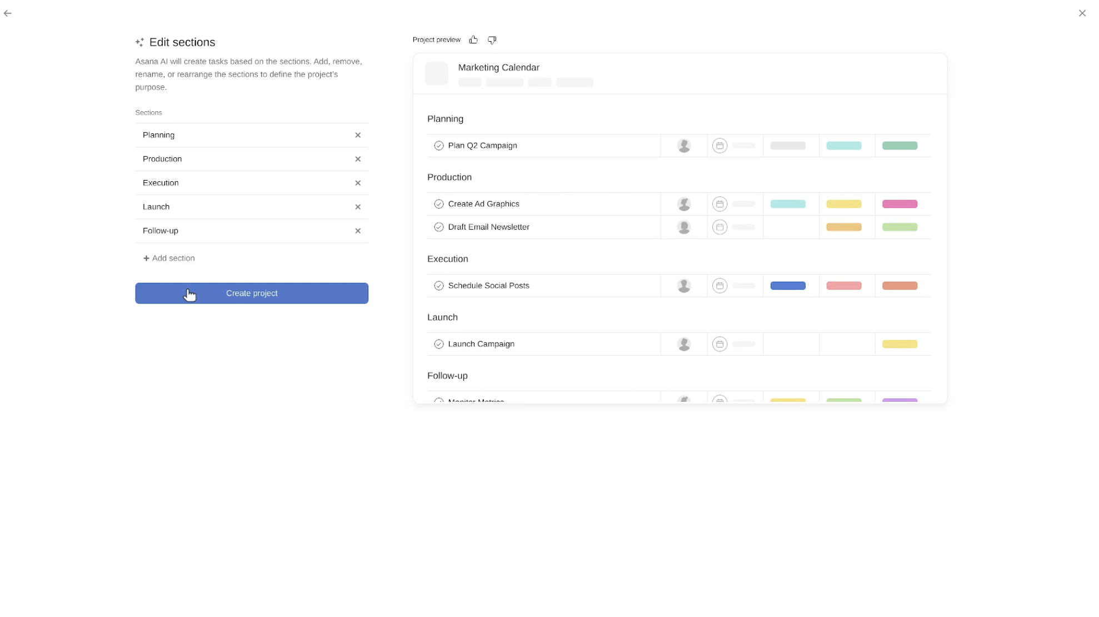
Task: Mark Plan Q2 Campaign task complete
Action: 439,146
